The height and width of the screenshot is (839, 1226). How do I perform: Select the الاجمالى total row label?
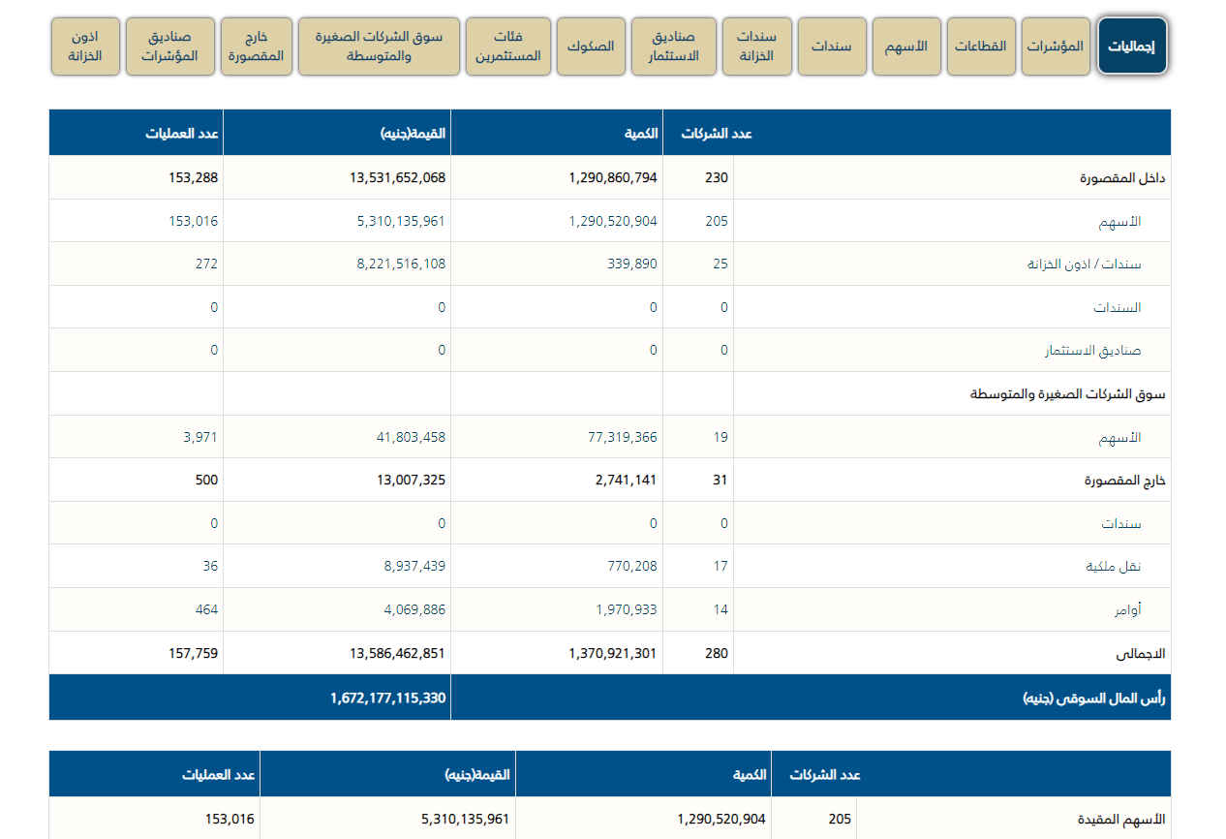[x=1141, y=654]
